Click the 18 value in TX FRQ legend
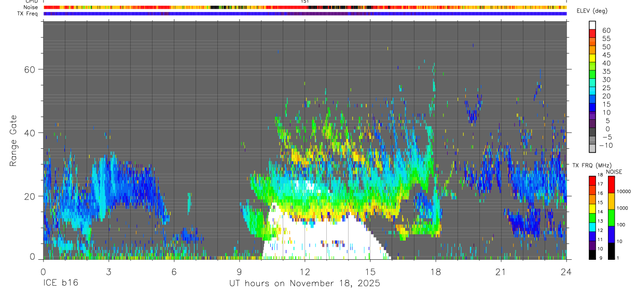Image resolution: width=637 pixels, height=294 pixels. [600, 175]
